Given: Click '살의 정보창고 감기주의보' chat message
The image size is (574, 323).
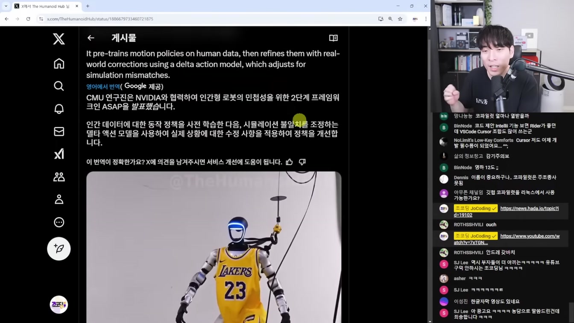Looking at the screenshot, I should point(481,156).
